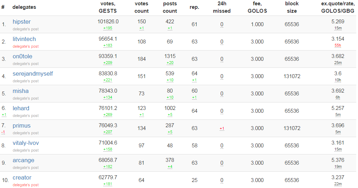Click the +1 missed value for primus
This screenshot has width=358, height=188.
[222, 129]
